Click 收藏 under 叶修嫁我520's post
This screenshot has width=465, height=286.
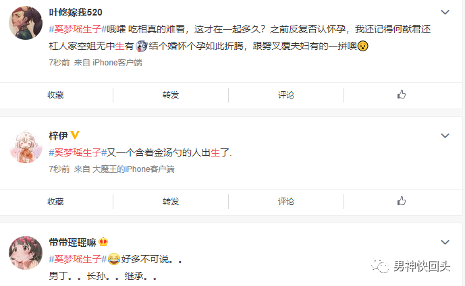coord(55,95)
